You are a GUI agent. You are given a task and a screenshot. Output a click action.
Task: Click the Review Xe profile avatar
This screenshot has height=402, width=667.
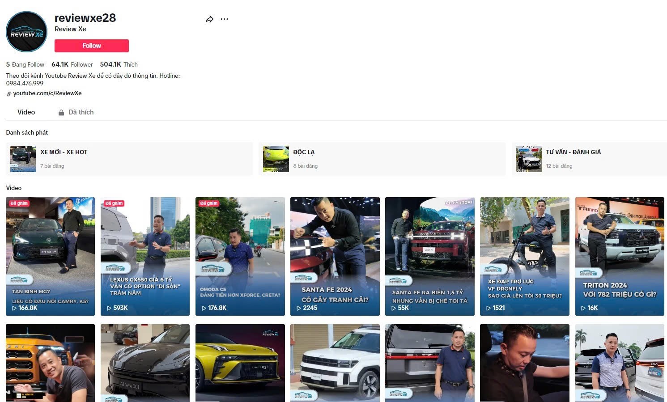click(x=26, y=32)
